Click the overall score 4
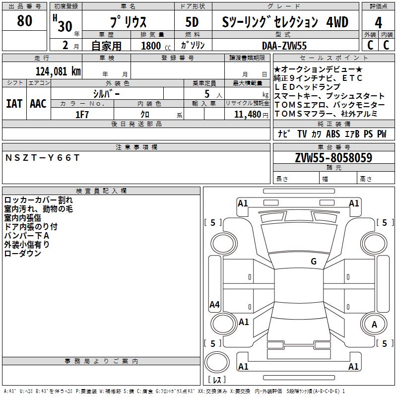This screenshot has height=397, width=397. [x=378, y=22]
